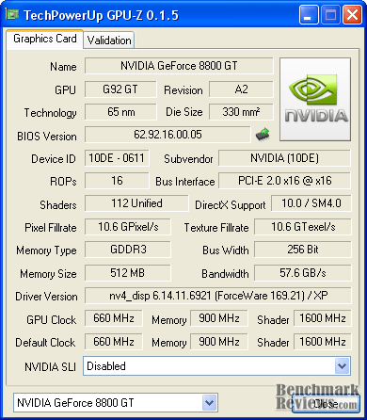Click the Name field NVIDIA GeForce 8800 GT
The image size is (367, 420).
[x=179, y=66]
